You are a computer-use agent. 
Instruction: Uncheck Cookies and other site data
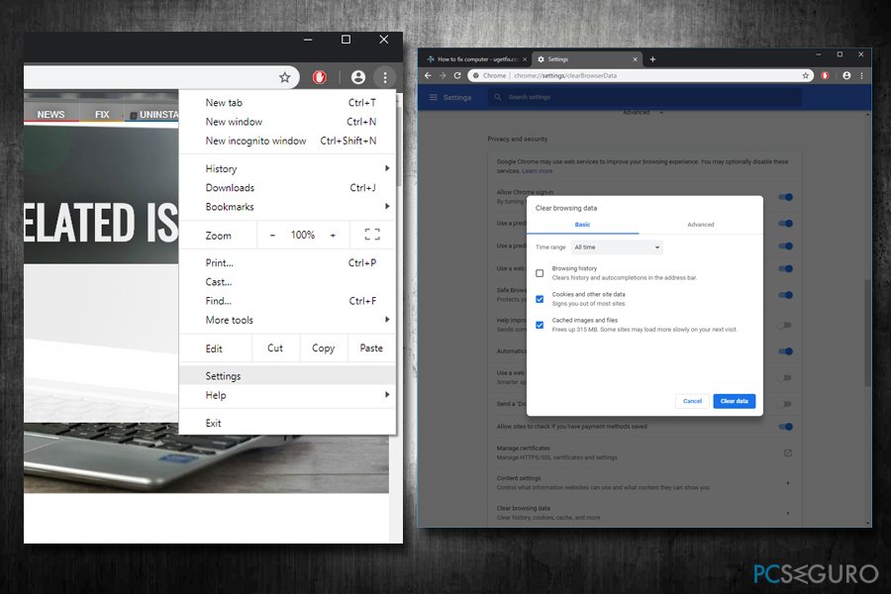click(540, 299)
